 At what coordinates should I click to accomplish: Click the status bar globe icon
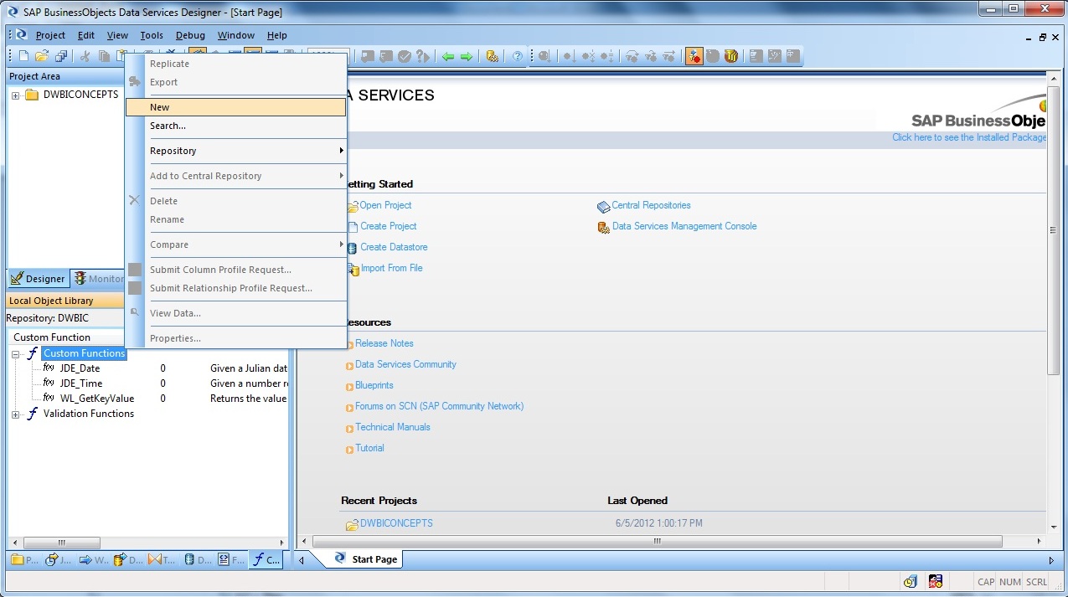(x=911, y=581)
